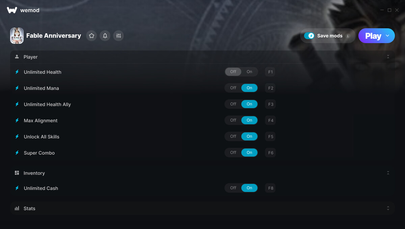Click the lightning icon beside Unlimited Health
This screenshot has height=229, width=405.
point(17,72)
